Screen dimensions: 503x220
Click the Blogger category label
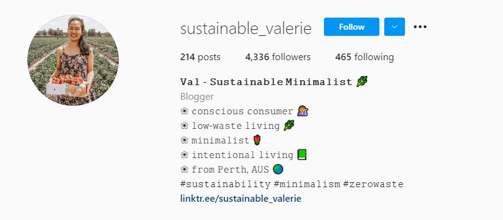tap(197, 97)
